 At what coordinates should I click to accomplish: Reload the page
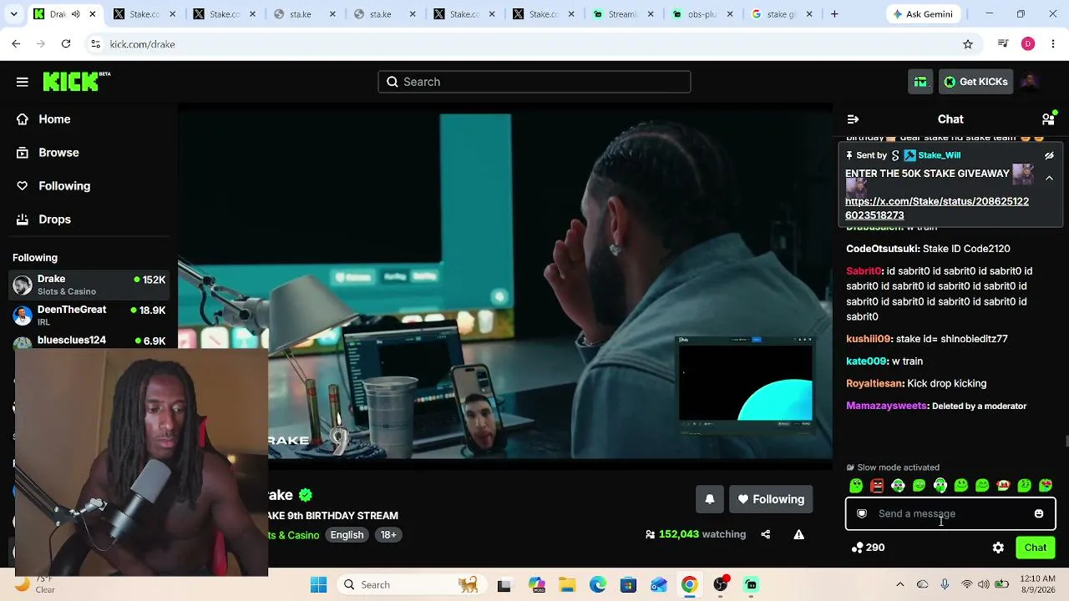pos(66,44)
